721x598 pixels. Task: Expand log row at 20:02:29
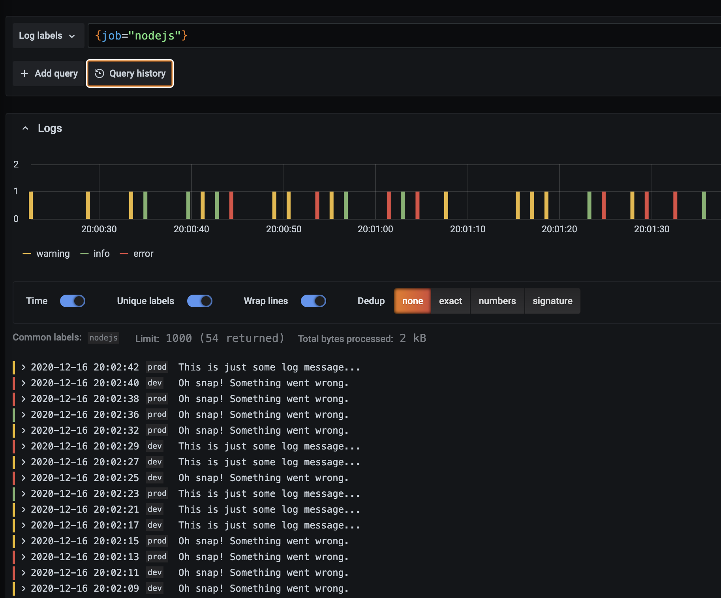pyautogui.click(x=24, y=446)
